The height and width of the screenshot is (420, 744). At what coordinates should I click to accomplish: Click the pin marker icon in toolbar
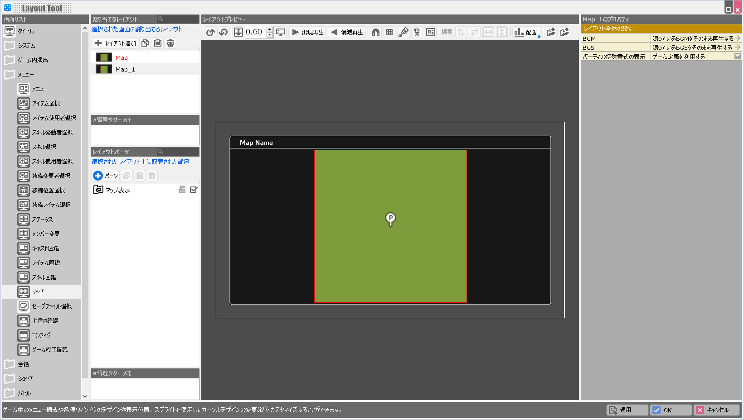click(417, 32)
